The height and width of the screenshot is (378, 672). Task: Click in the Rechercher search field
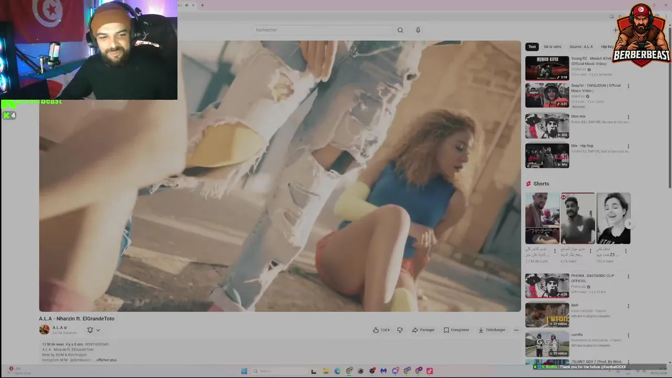(323, 30)
